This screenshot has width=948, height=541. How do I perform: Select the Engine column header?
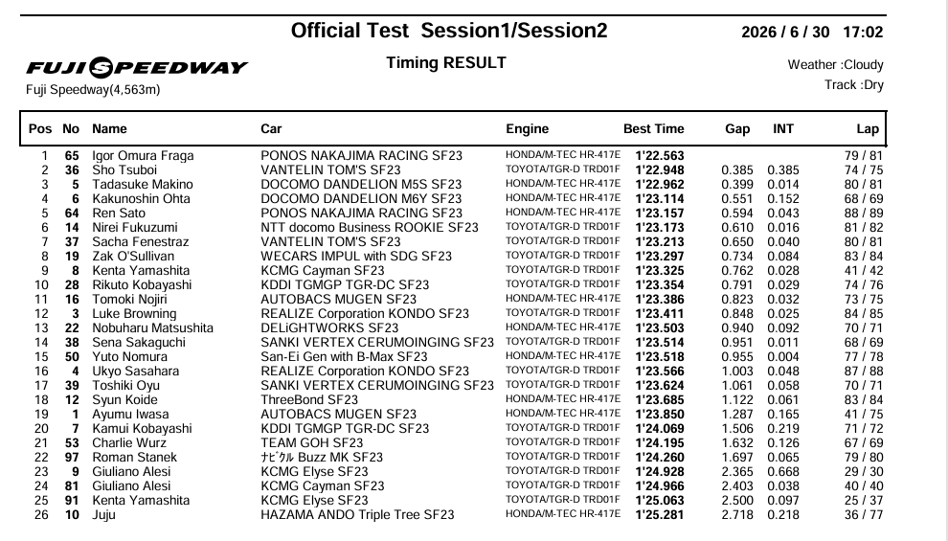point(528,128)
